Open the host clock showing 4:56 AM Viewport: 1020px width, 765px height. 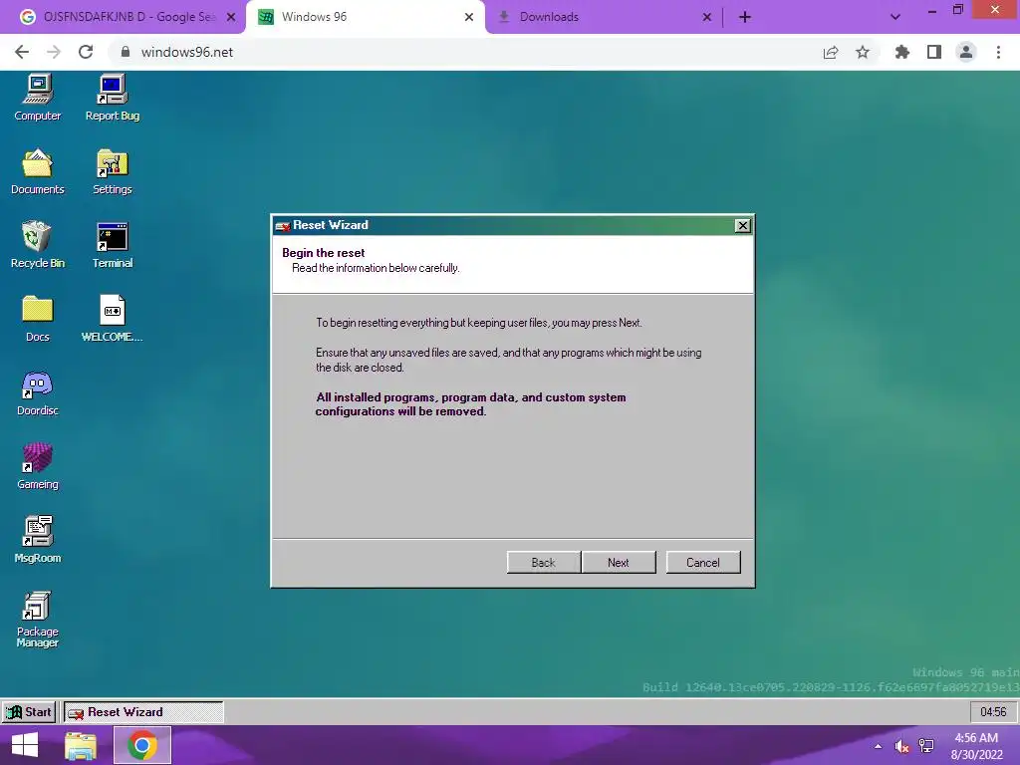click(x=976, y=746)
